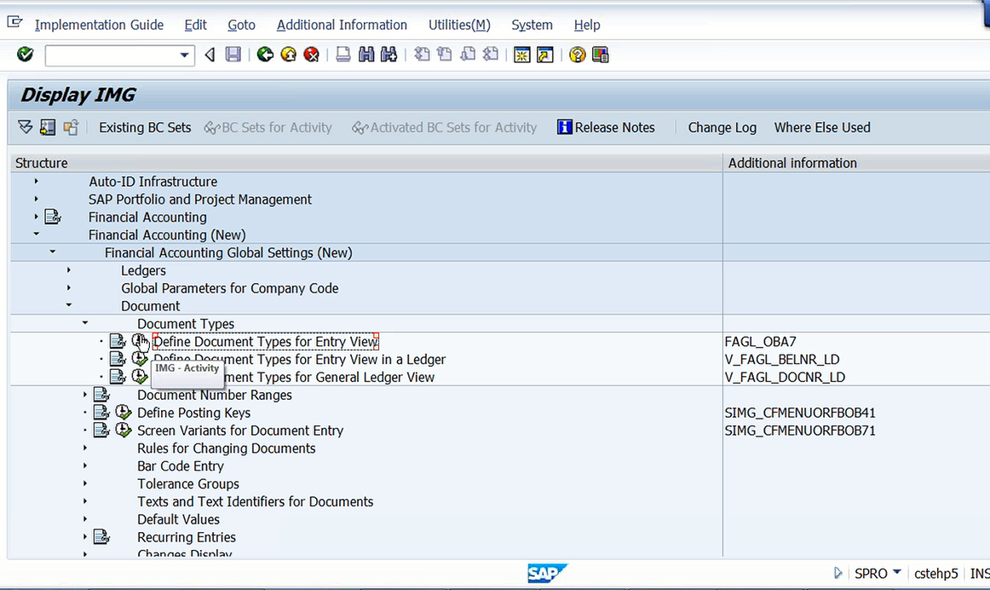Image resolution: width=990 pixels, height=590 pixels.
Task: Click the Where Else Used button
Action: click(822, 128)
